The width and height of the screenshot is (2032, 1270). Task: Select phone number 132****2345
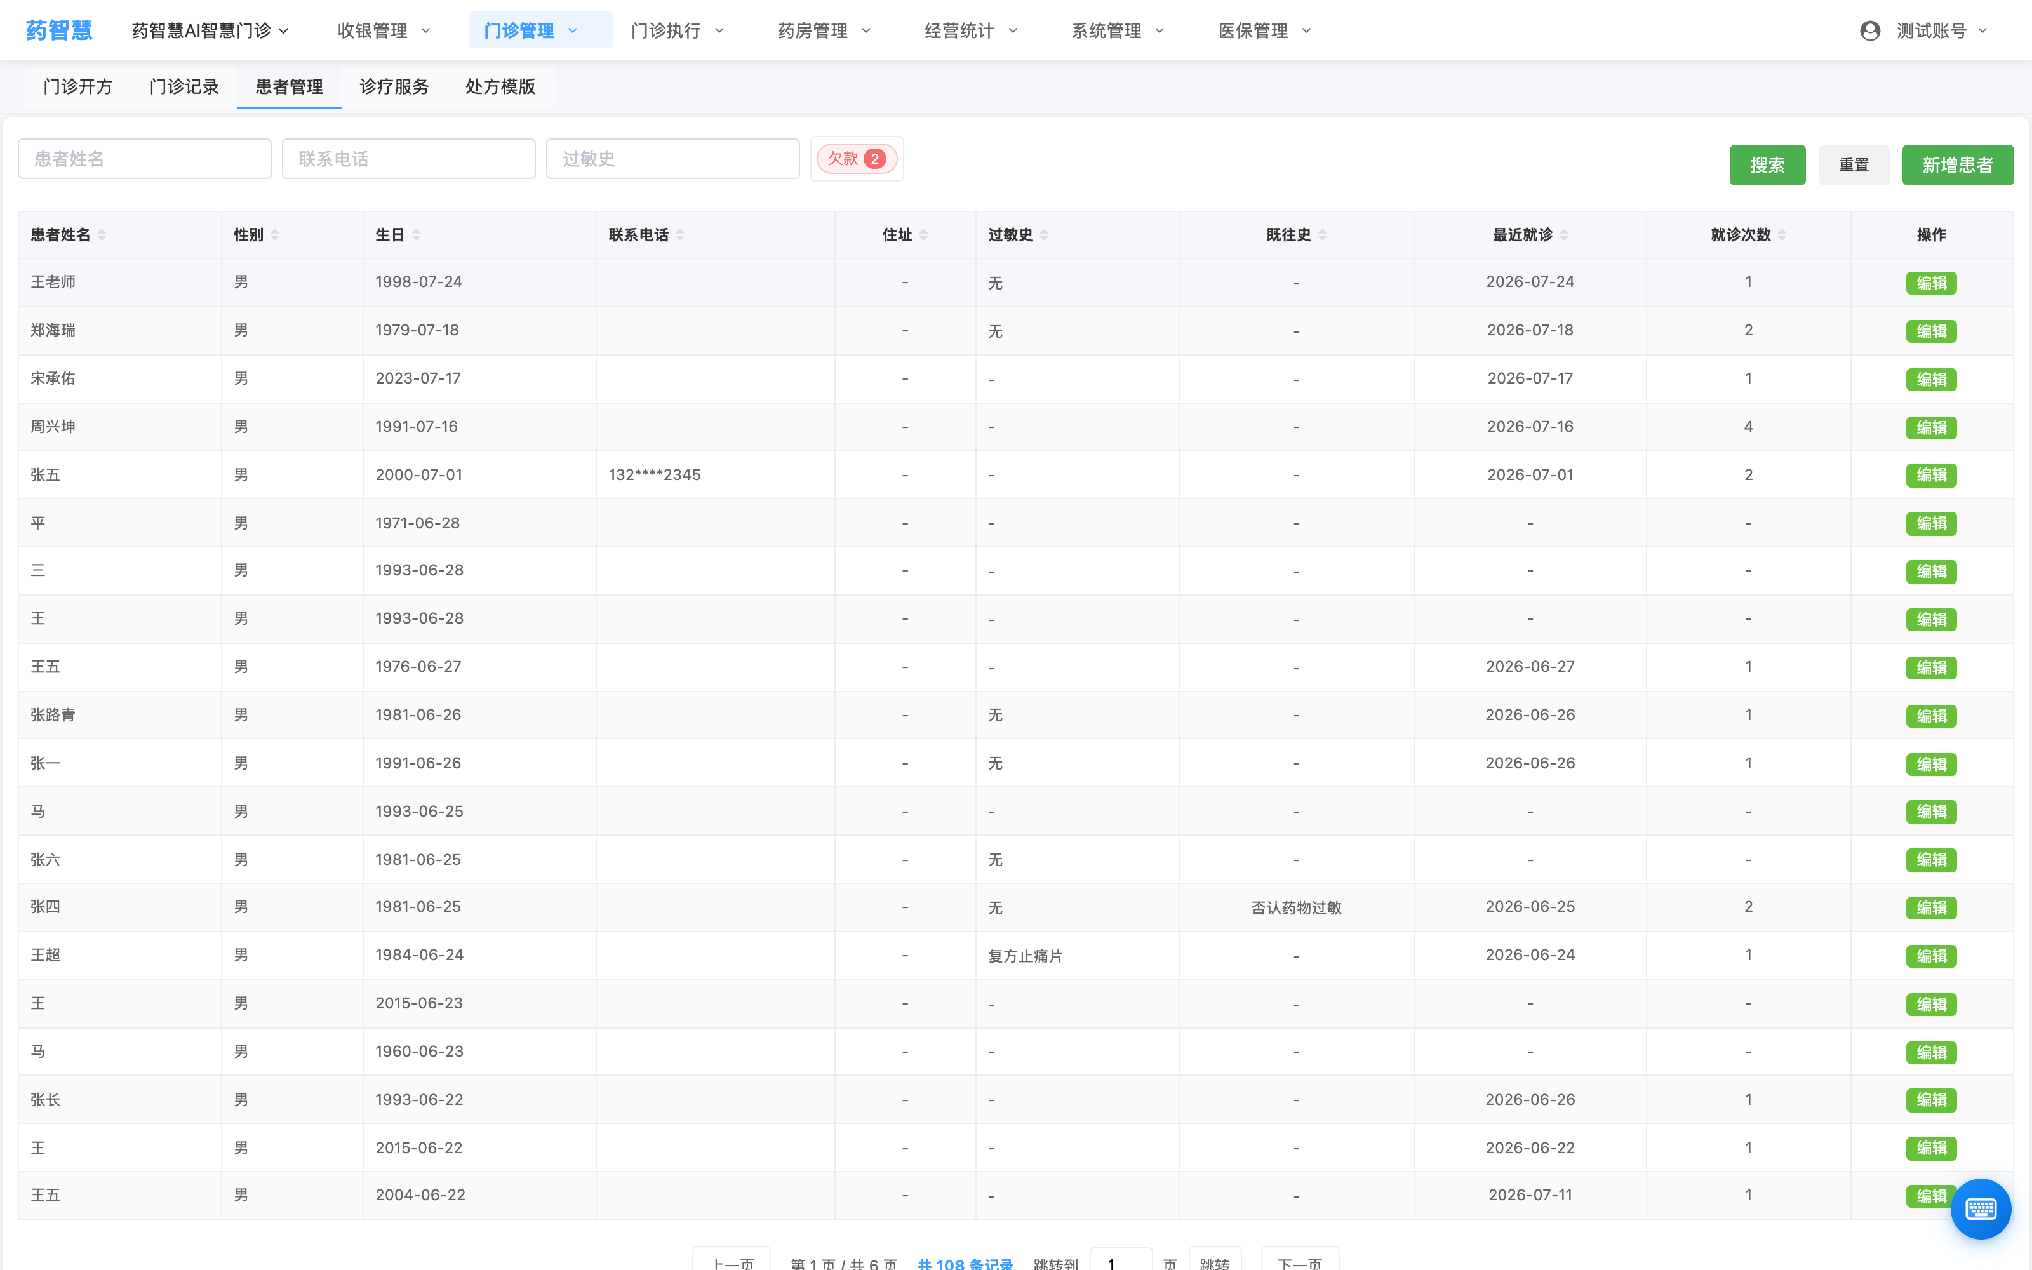pyautogui.click(x=654, y=474)
